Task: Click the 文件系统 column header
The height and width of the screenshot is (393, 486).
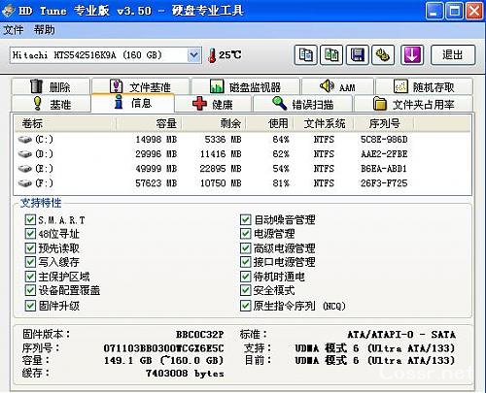Action: [324, 123]
